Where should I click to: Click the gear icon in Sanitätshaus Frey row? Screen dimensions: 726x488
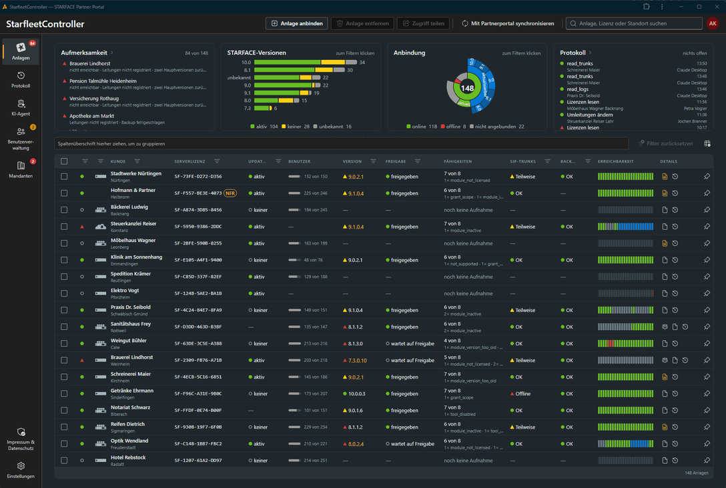click(665, 327)
